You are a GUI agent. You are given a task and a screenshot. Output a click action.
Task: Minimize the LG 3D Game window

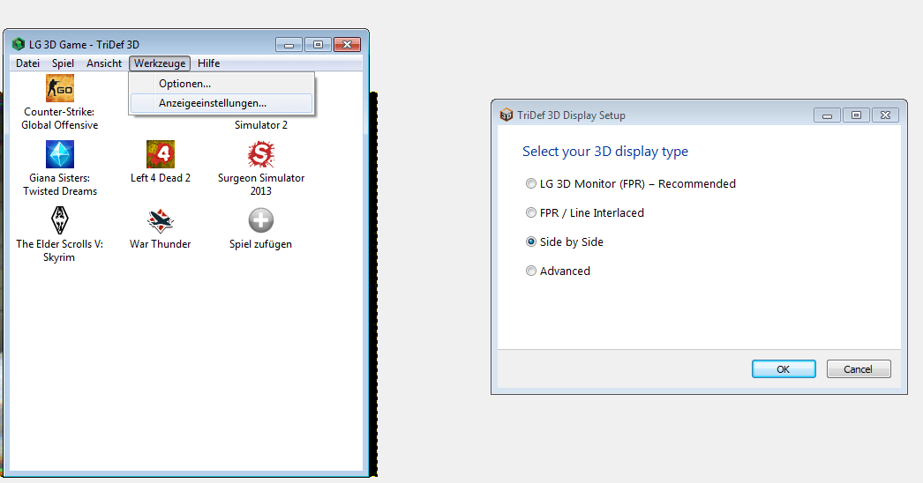(289, 45)
